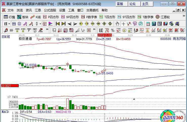Click the red 23.3021 price tag
The image size is (187, 122).
pyautogui.click(x=10, y=86)
